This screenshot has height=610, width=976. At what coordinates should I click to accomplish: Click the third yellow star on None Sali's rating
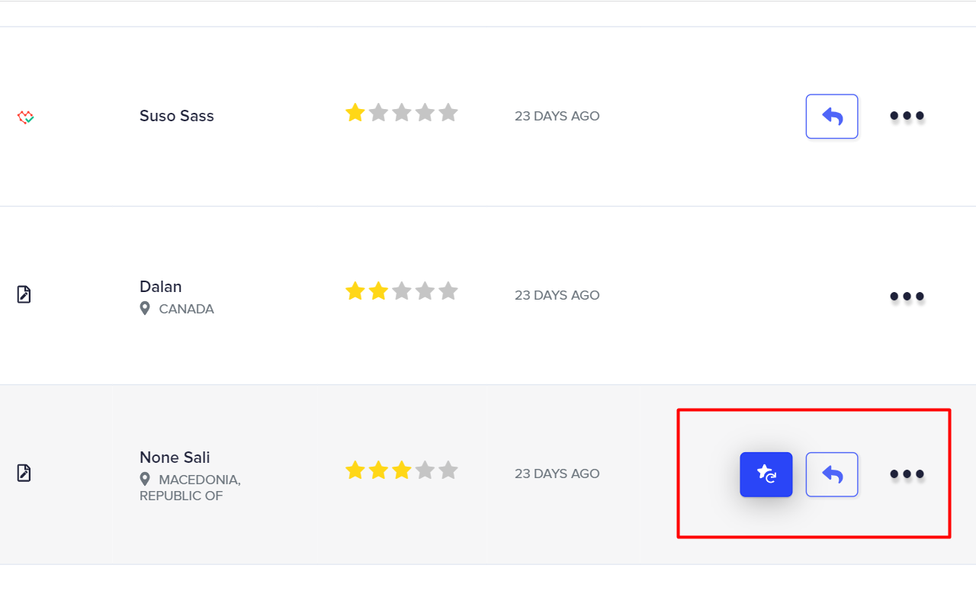(402, 470)
